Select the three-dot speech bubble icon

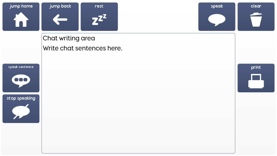coord(21,80)
